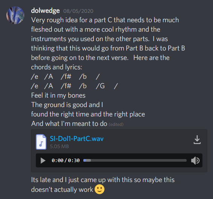Viewport: 213px width, 199px height.
Task: Click the 'Its late and I just came up' message
Action: tap(103, 185)
